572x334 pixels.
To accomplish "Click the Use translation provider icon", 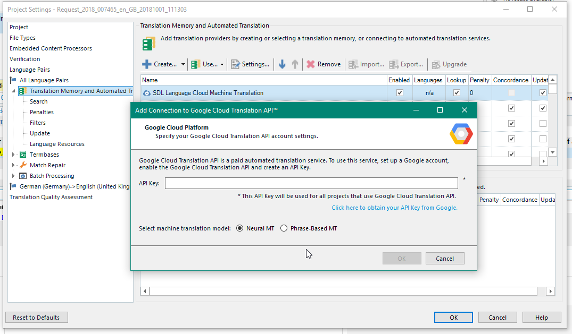I will [x=196, y=64].
